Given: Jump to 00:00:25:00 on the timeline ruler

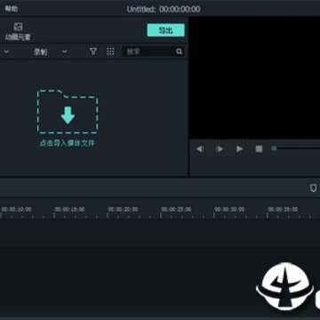Looking at the screenshot, I should pos(176,210).
